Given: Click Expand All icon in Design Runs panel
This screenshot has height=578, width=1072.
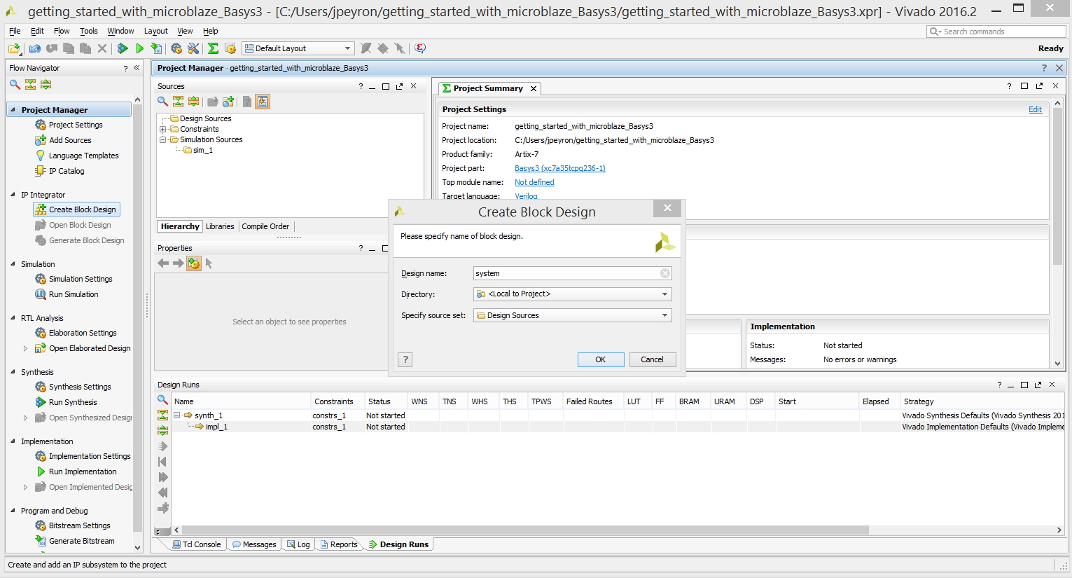Looking at the screenshot, I should pos(162,430).
